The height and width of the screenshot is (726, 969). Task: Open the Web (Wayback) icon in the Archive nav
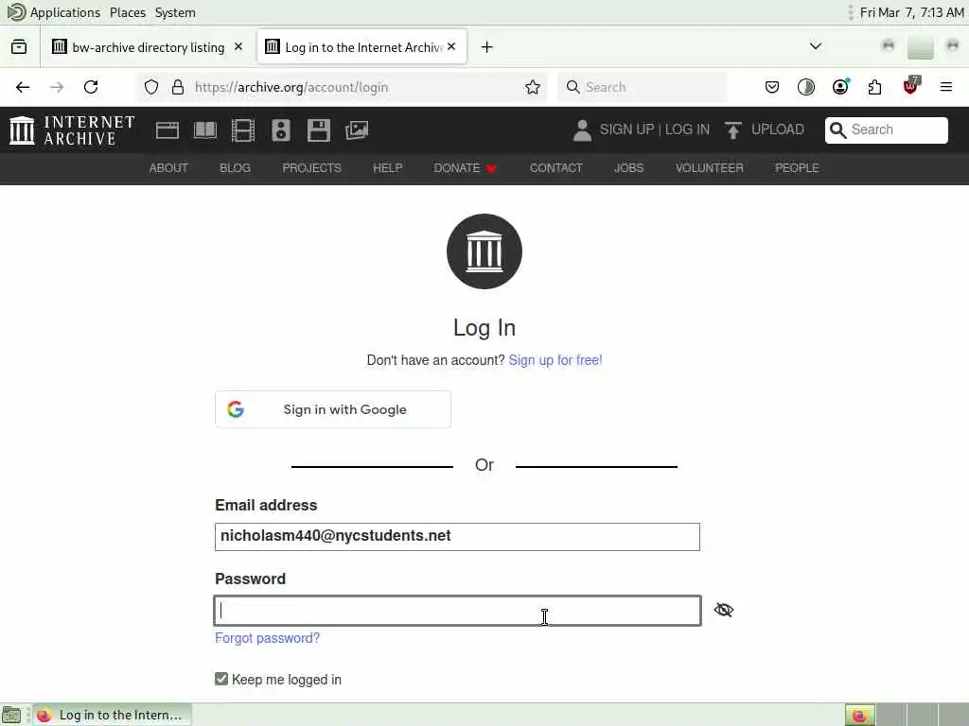[167, 130]
